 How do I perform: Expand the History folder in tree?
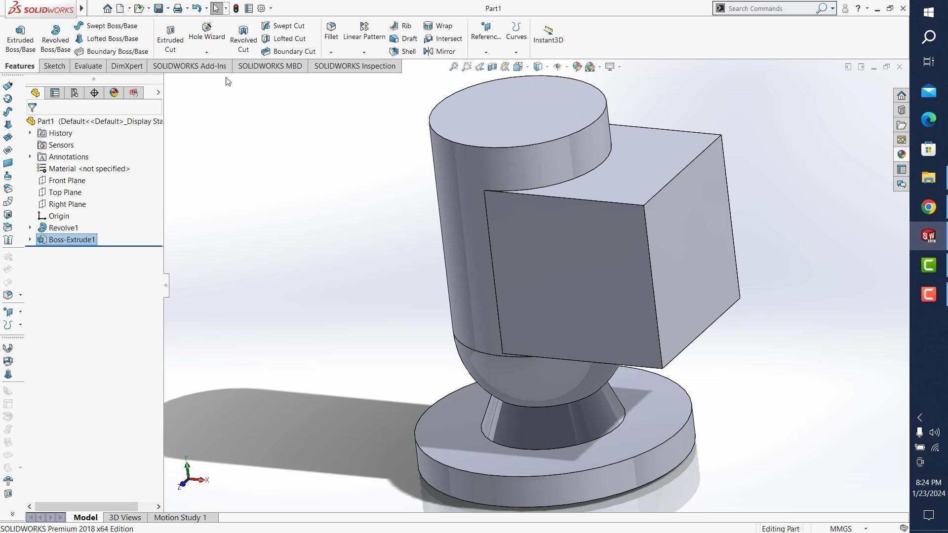tap(30, 133)
